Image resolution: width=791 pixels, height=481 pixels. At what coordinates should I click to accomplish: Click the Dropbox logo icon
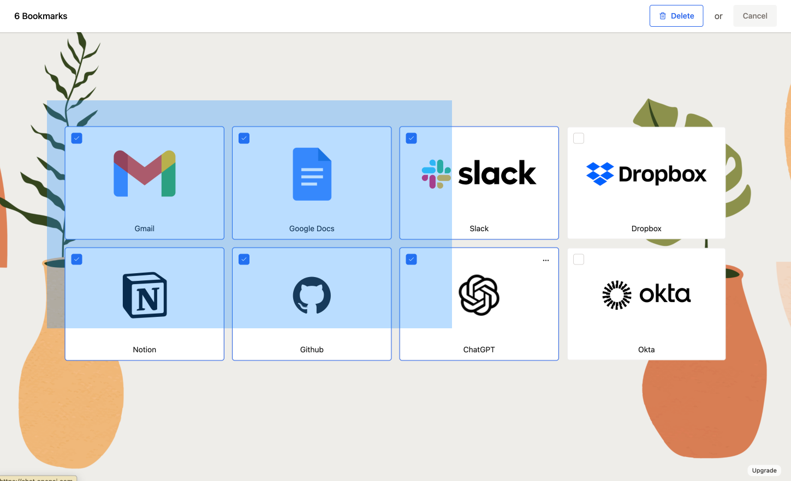646,173
